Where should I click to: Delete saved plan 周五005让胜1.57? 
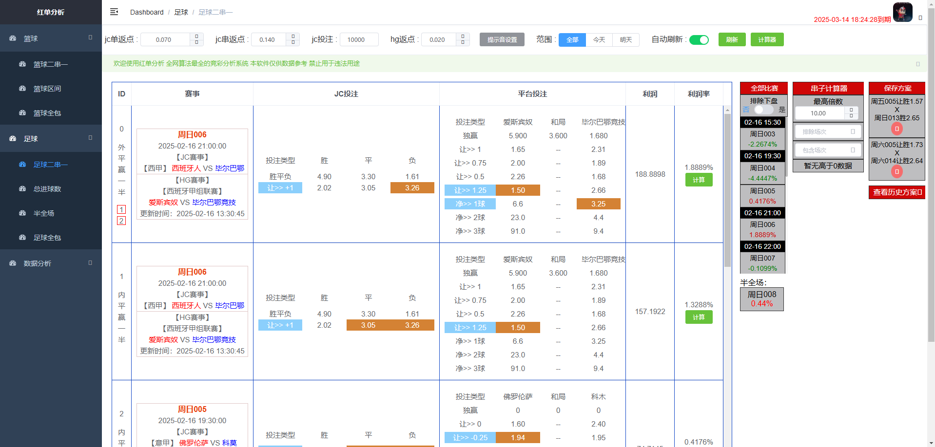point(896,129)
